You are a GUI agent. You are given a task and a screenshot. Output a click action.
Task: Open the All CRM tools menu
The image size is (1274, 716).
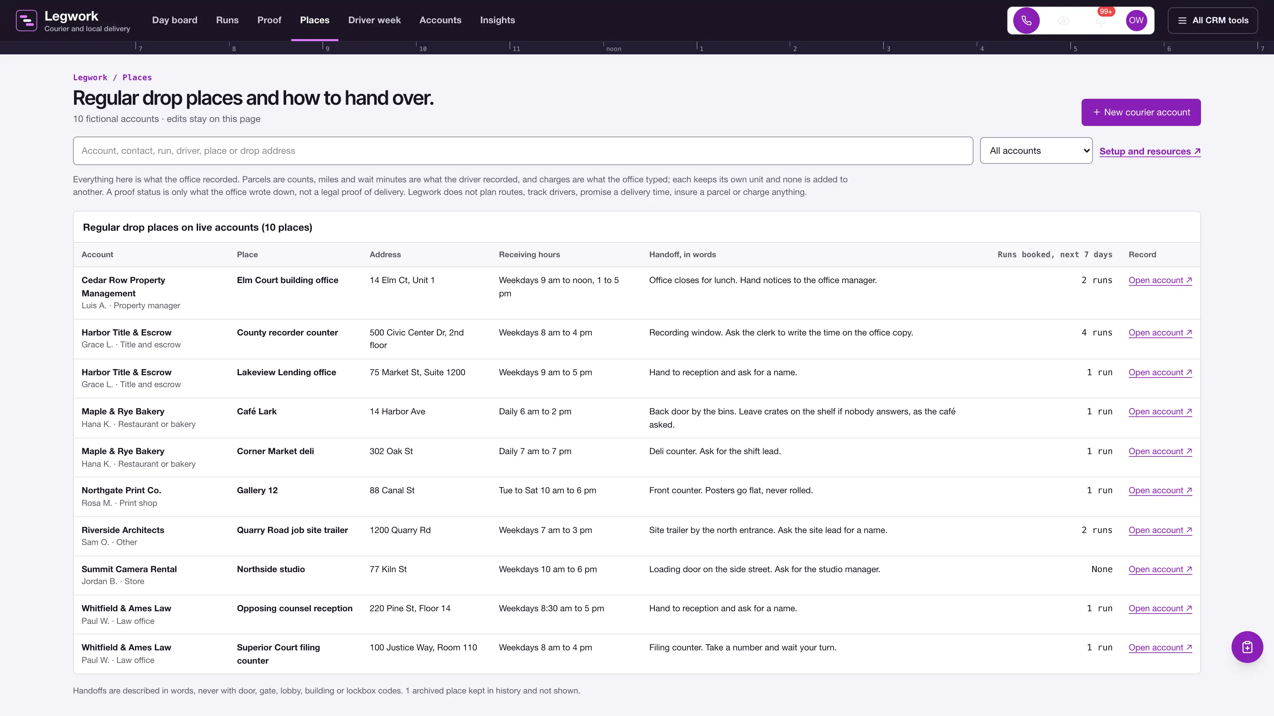coord(1213,20)
